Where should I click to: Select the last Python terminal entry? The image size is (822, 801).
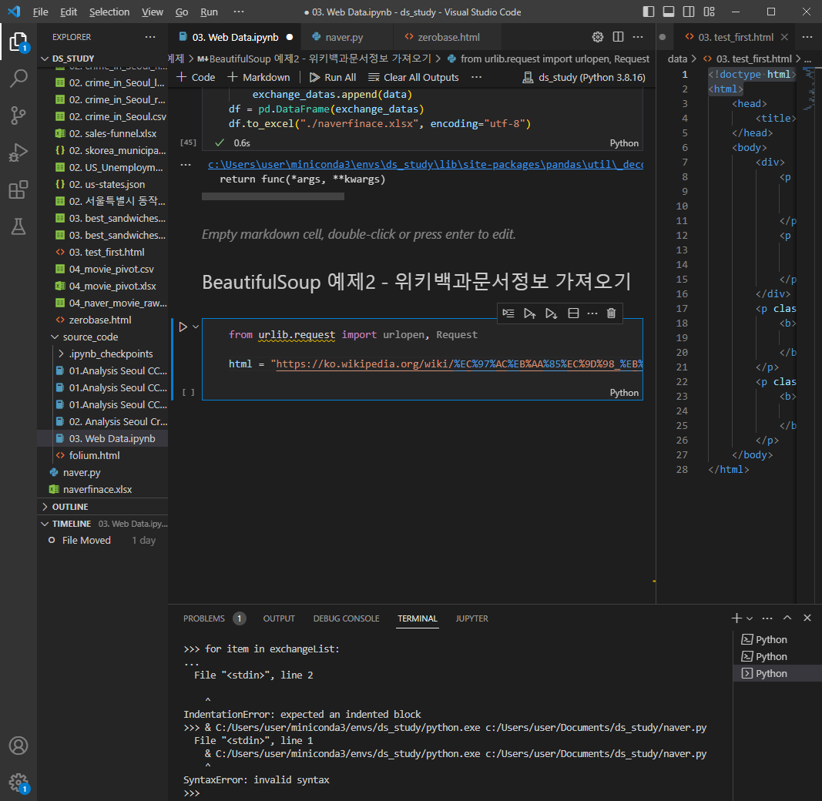(777, 674)
